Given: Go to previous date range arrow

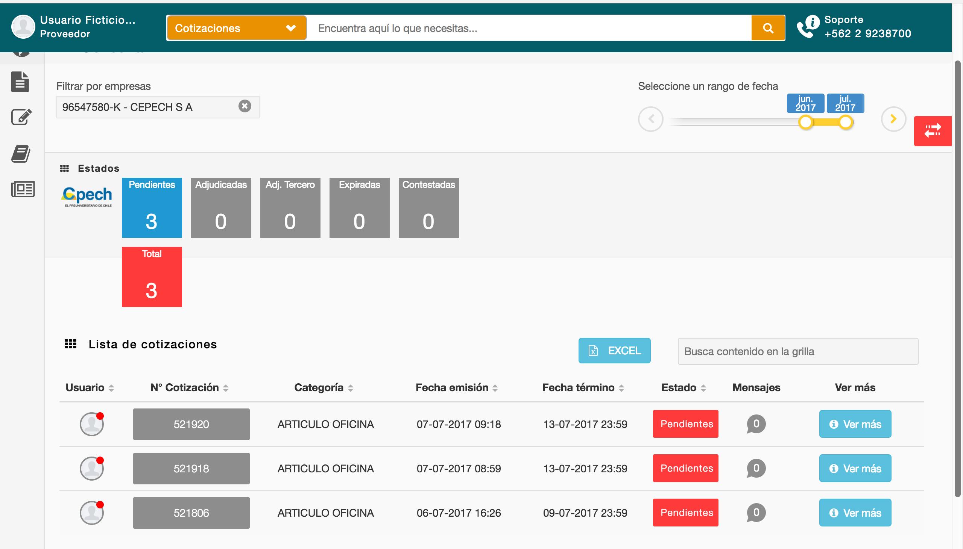Looking at the screenshot, I should pyautogui.click(x=650, y=119).
